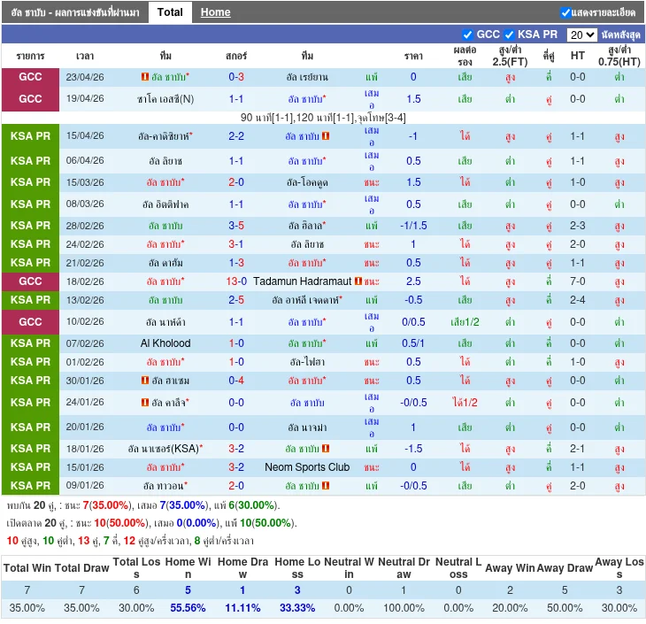This screenshot has width=646, height=624.
Task: Uncheck the GCC league filter checkbox
Action: [x=467, y=35]
